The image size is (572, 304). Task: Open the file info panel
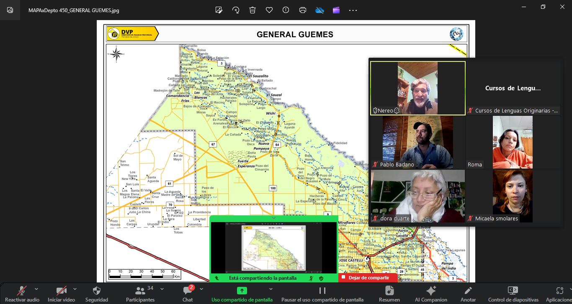coord(286,10)
